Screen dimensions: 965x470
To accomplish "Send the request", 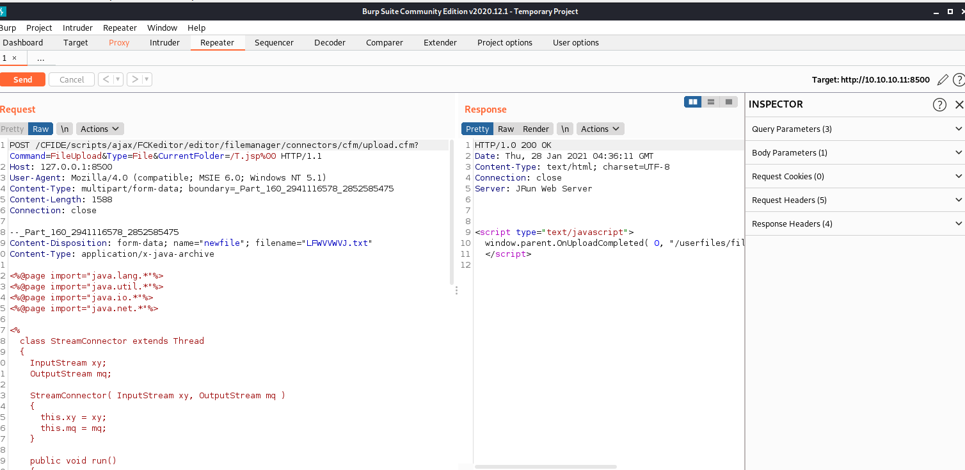I will 22,79.
